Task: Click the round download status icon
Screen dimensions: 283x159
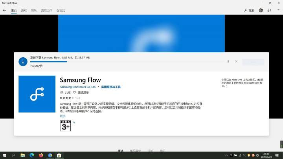Action: (x=23, y=62)
